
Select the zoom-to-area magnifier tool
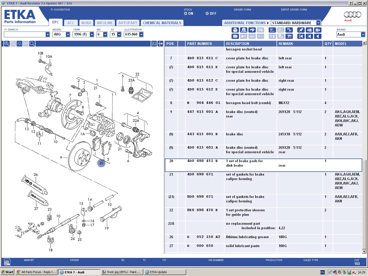coord(19,44)
